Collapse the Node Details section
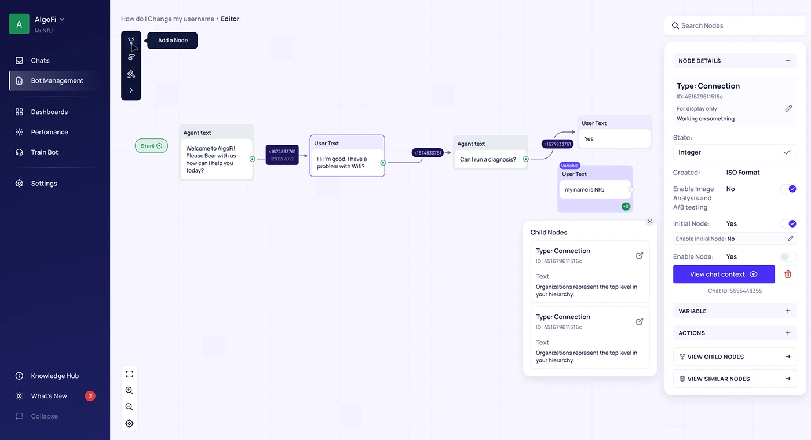The image size is (811, 440). pos(787,60)
